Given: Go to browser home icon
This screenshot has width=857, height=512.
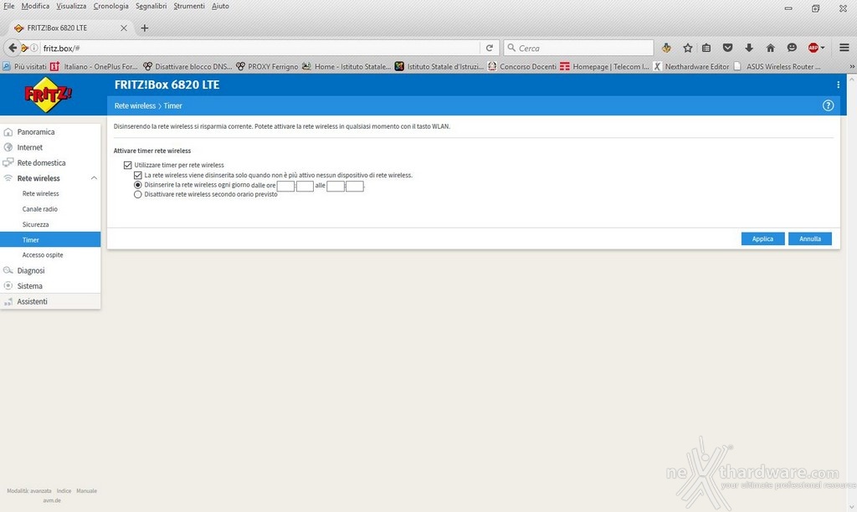Looking at the screenshot, I should [x=770, y=48].
